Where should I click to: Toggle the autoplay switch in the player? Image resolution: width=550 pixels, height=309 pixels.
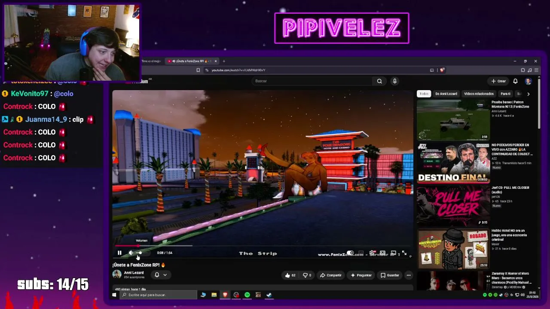point(350,253)
